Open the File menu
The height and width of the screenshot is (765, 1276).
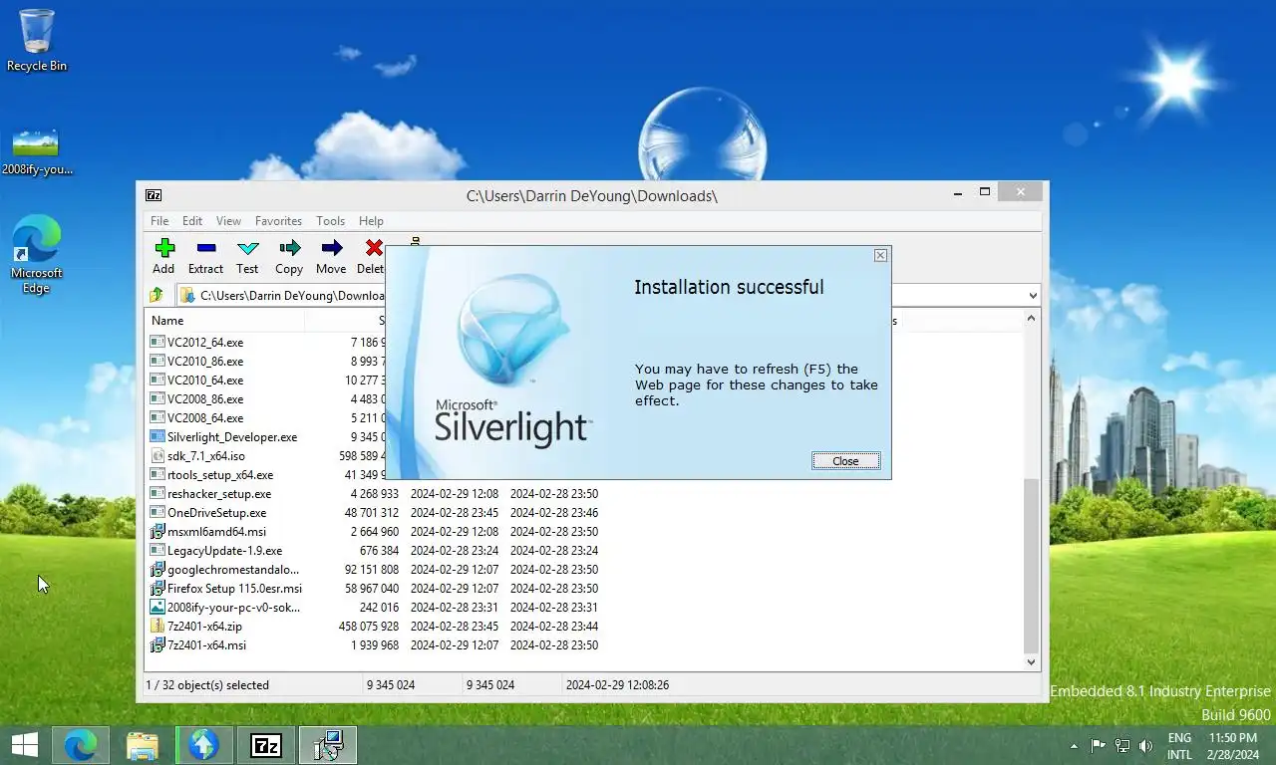[x=159, y=221]
